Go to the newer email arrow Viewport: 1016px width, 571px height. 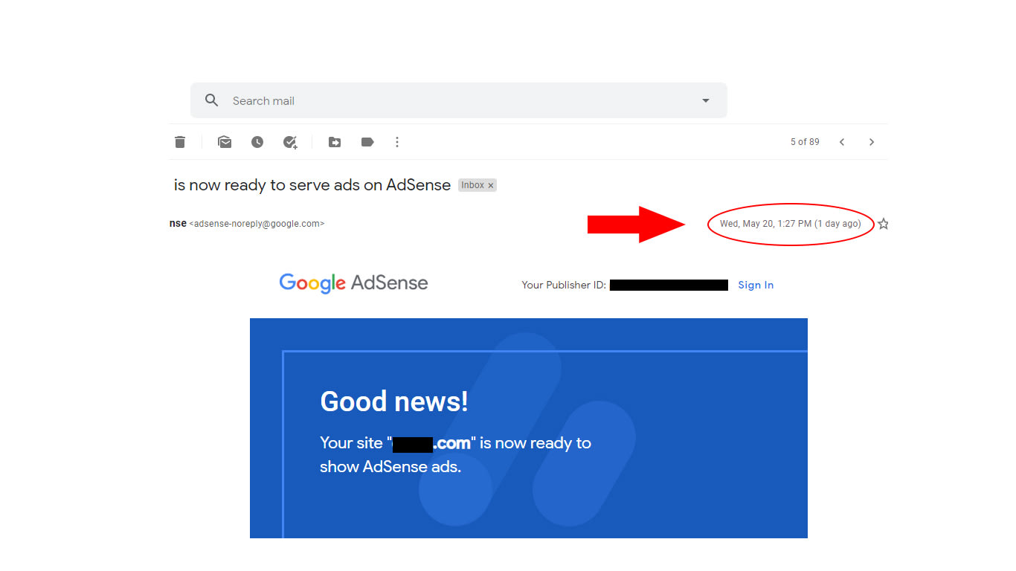[842, 142]
